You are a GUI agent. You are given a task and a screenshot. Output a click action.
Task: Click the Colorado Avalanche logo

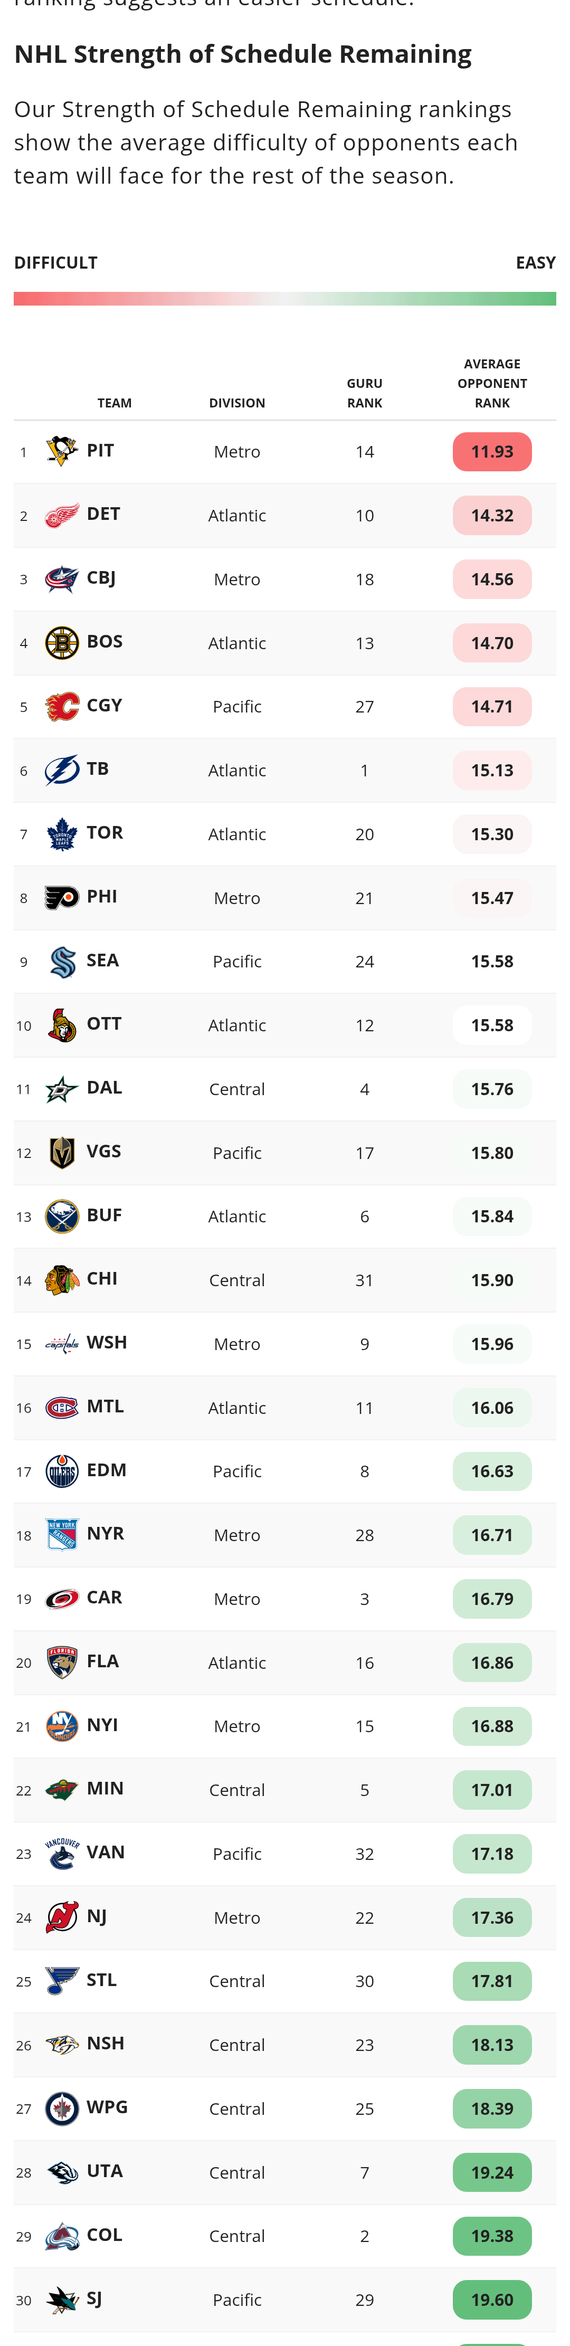tap(62, 2237)
